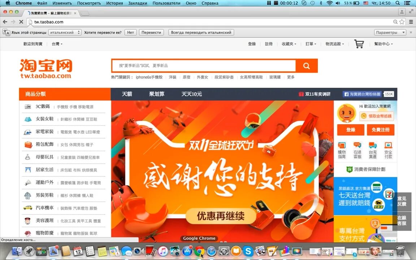This screenshot has width=416, height=260.
Task: Click the Chrome back arrow
Action: coord(5,22)
